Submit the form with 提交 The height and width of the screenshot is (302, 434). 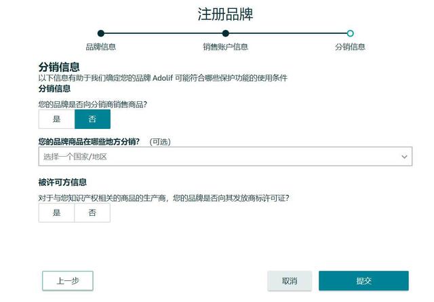coord(363,281)
